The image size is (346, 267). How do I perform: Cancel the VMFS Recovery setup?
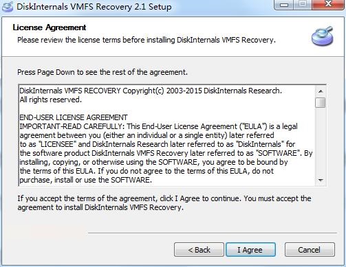[310, 250]
